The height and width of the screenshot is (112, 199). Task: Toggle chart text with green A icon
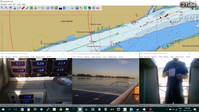click(31, 8)
